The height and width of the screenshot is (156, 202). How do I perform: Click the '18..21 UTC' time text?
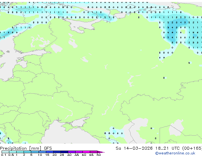(x=168, y=148)
